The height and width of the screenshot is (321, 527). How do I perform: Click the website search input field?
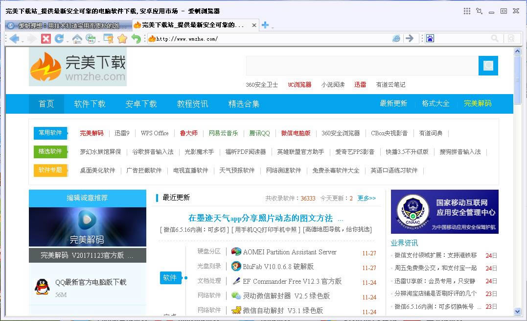362,66
